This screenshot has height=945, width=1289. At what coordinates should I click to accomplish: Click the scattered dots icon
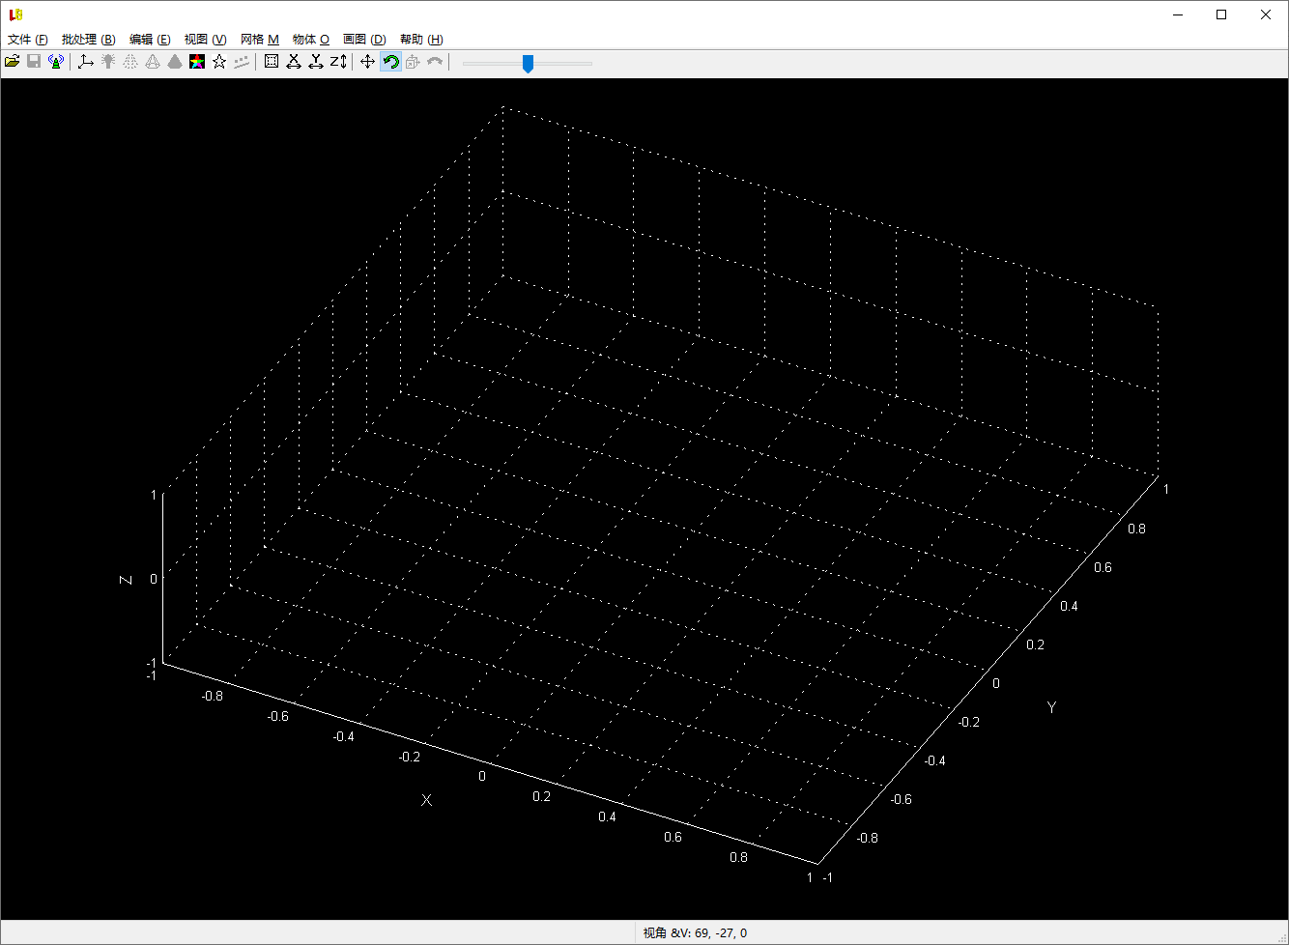(242, 62)
